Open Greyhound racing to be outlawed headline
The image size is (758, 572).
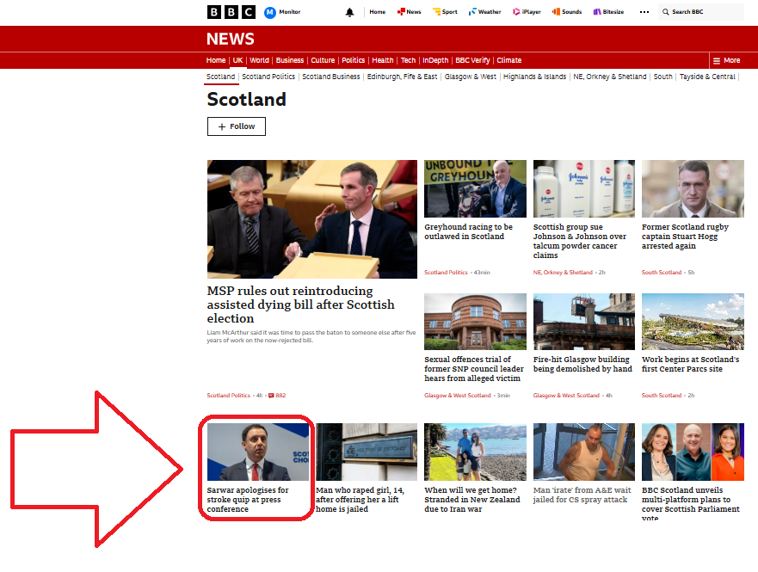click(x=468, y=231)
